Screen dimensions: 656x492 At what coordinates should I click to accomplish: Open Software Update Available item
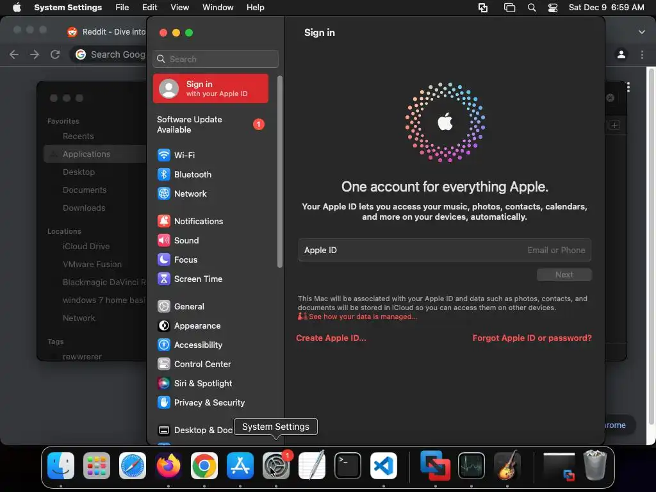coord(210,124)
